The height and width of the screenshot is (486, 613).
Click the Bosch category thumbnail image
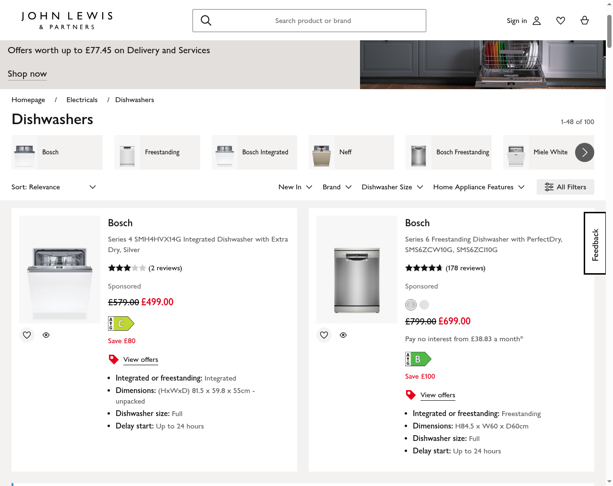[x=24, y=152]
